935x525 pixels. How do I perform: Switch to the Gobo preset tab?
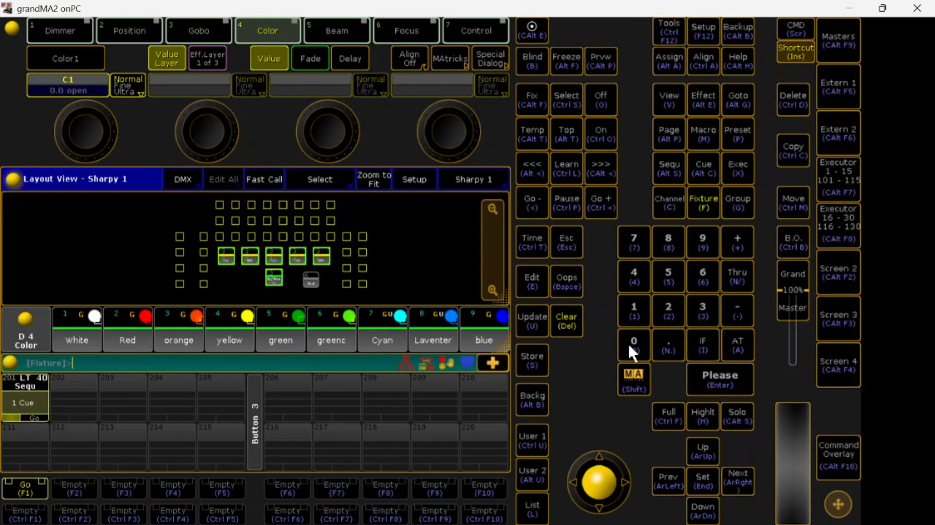199,31
